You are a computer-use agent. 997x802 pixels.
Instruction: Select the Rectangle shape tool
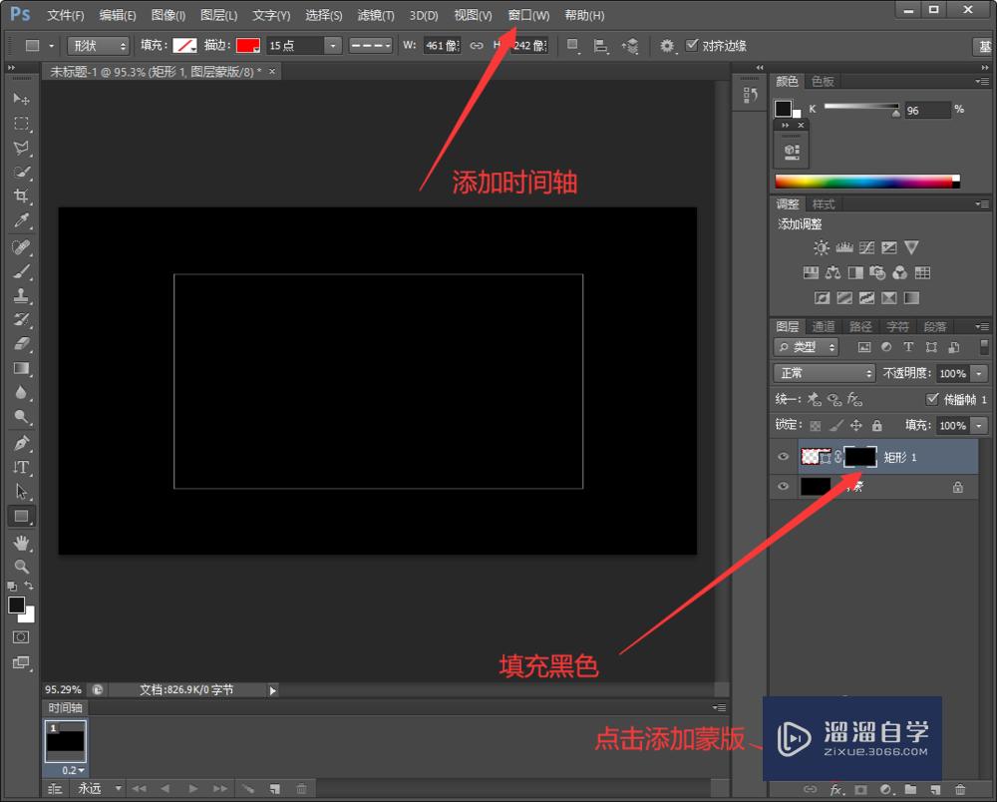click(21, 516)
